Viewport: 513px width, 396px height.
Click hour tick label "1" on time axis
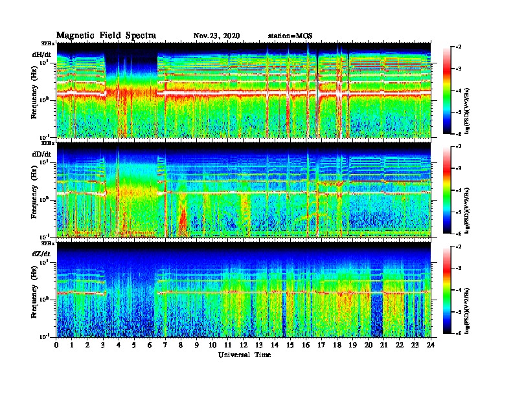72,345
